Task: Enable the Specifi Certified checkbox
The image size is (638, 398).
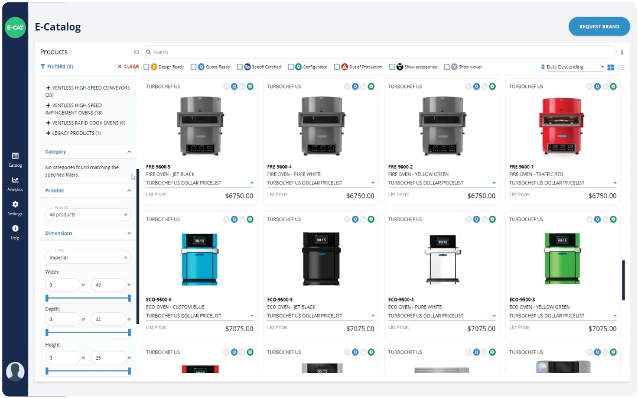Action: pyautogui.click(x=240, y=67)
